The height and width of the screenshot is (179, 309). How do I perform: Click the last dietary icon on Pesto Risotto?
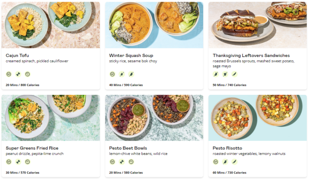(234, 162)
